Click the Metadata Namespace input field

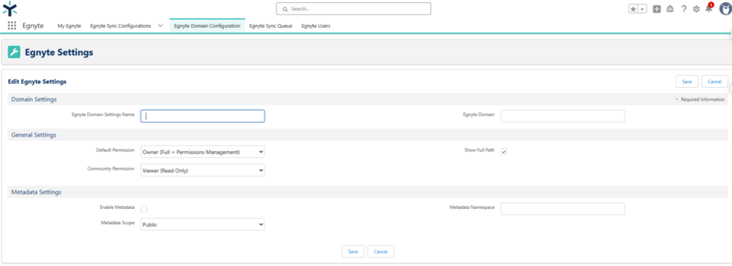[x=563, y=209]
